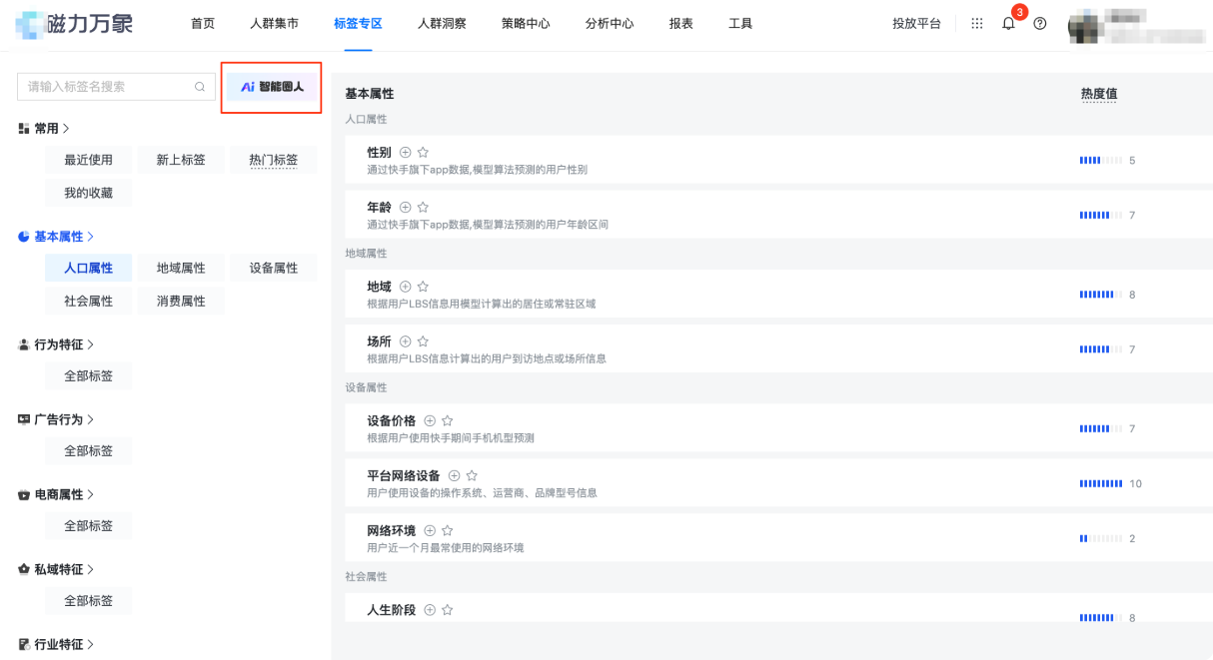Viewport: 1213px width, 660px height.
Task: Collapse the 基本属性 category chevron
Action: point(90,237)
